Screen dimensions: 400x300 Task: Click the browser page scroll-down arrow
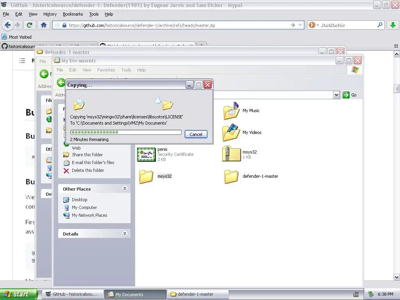point(396,277)
